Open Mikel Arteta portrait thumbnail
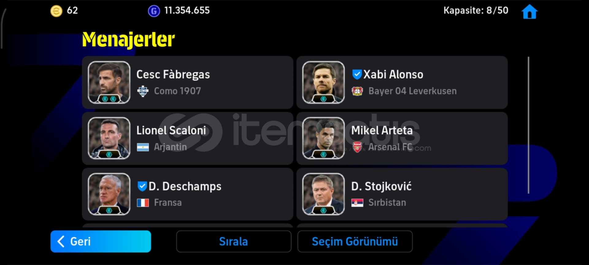 [x=323, y=138]
